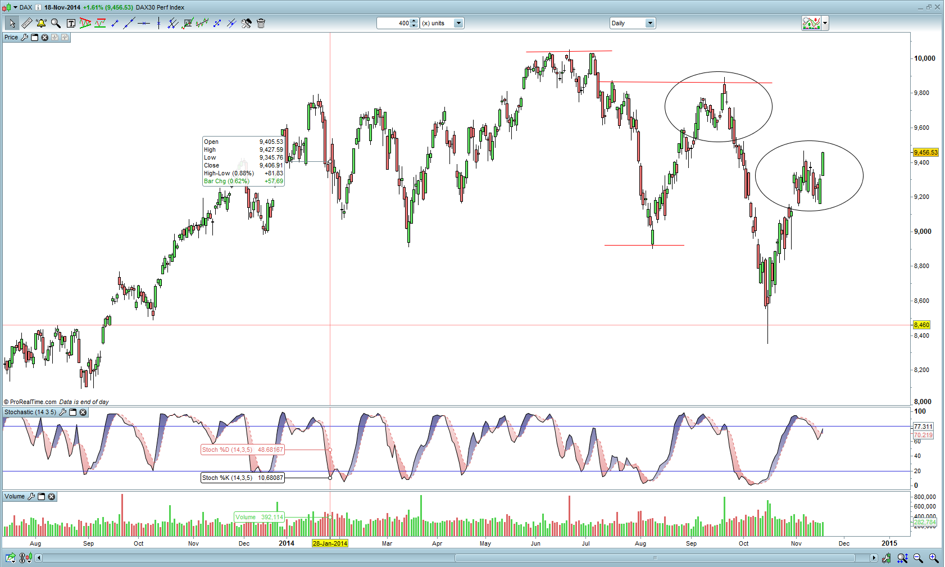Open the price alert bell tool
The image size is (945, 567).
point(41,23)
